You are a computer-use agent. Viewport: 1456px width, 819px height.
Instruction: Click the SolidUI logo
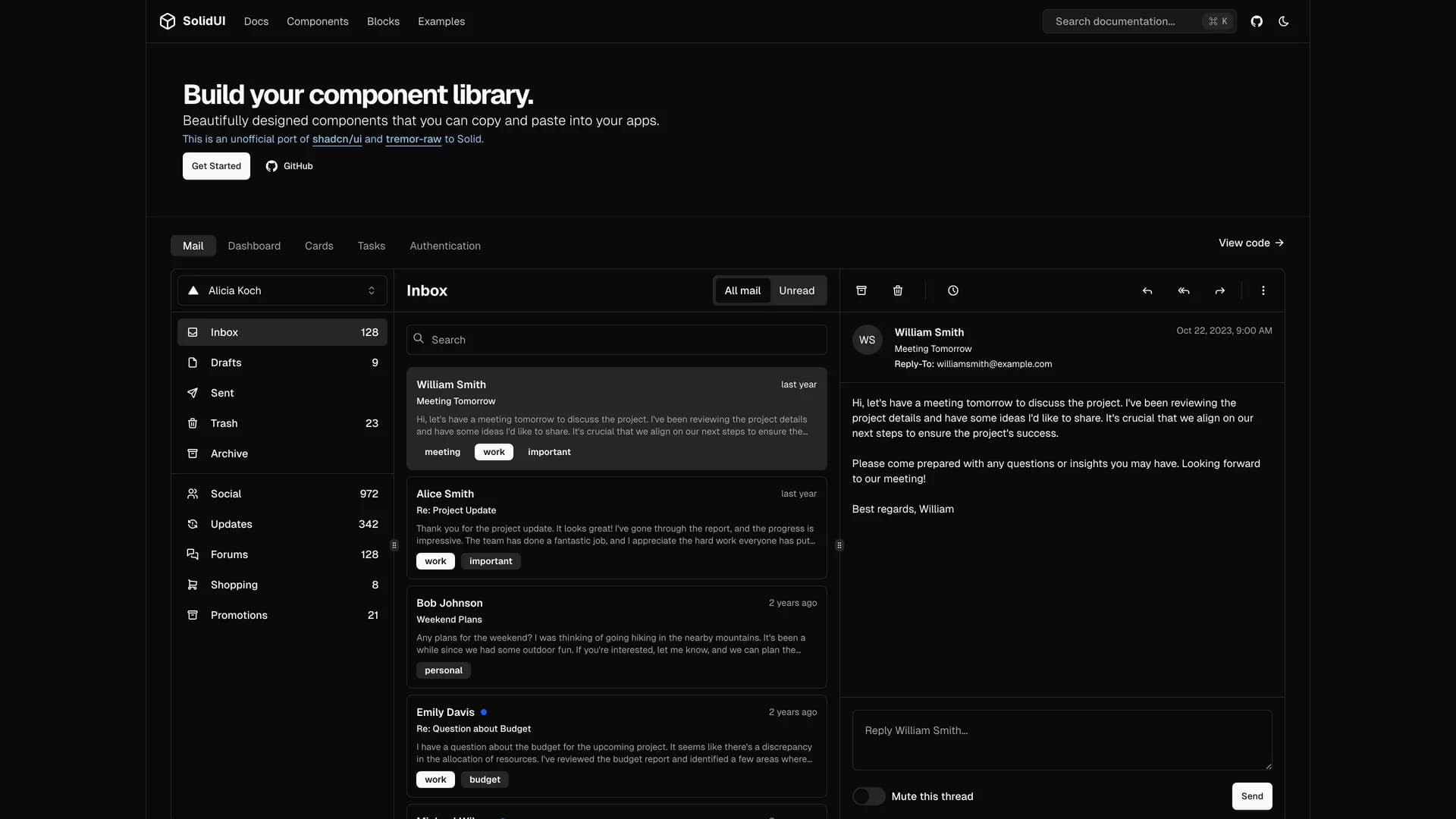pos(192,21)
